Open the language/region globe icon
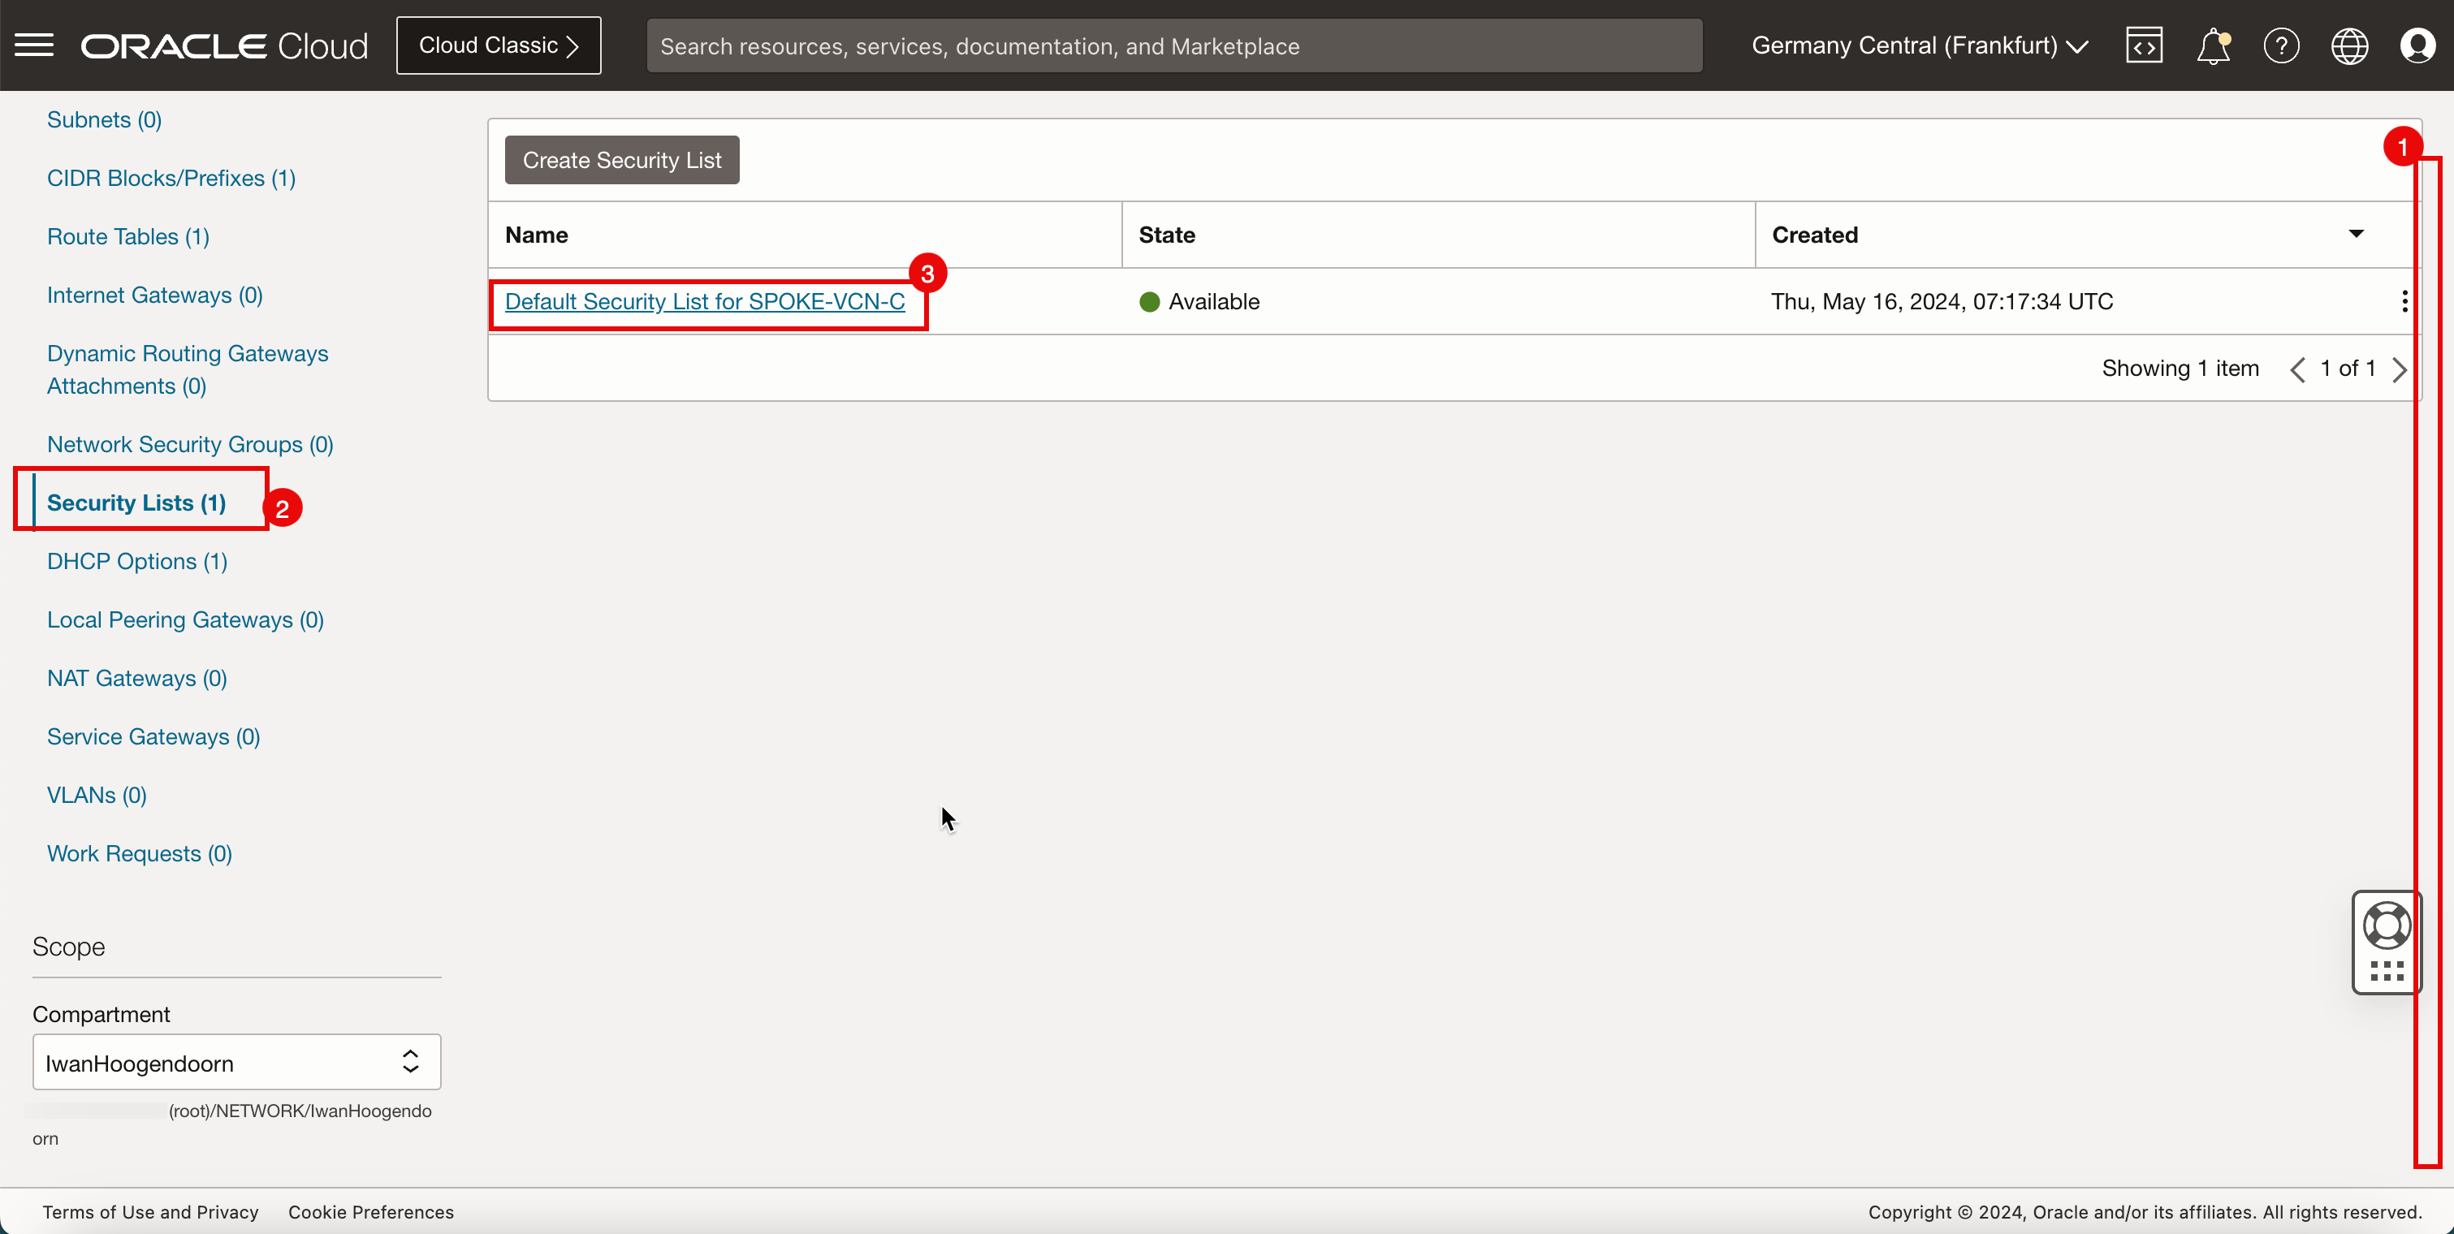Viewport: 2454px width, 1234px height. click(2350, 44)
